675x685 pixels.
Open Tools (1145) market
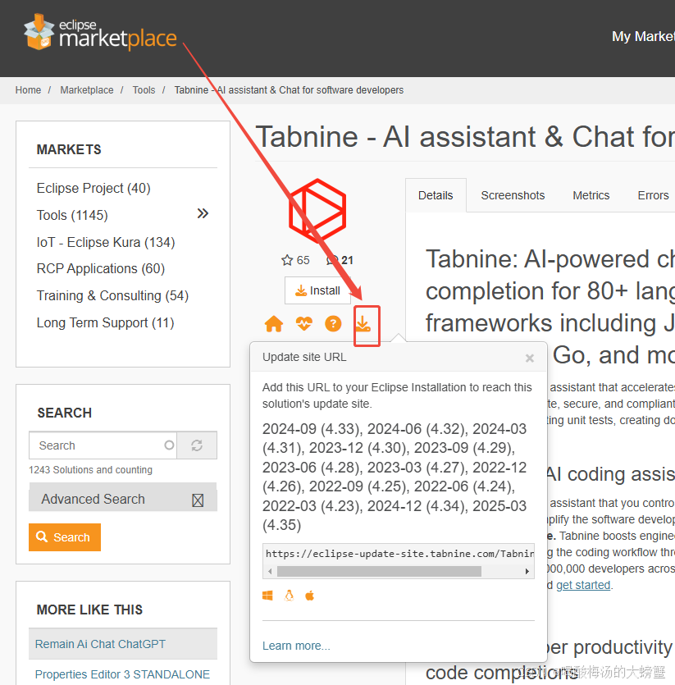[72, 216]
